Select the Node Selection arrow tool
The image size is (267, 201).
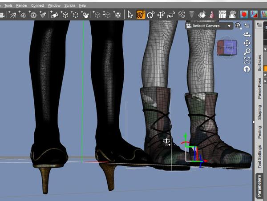(130, 15)
